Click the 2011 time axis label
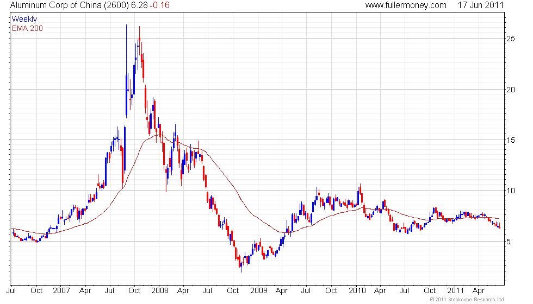 click(x=456, y=291)
